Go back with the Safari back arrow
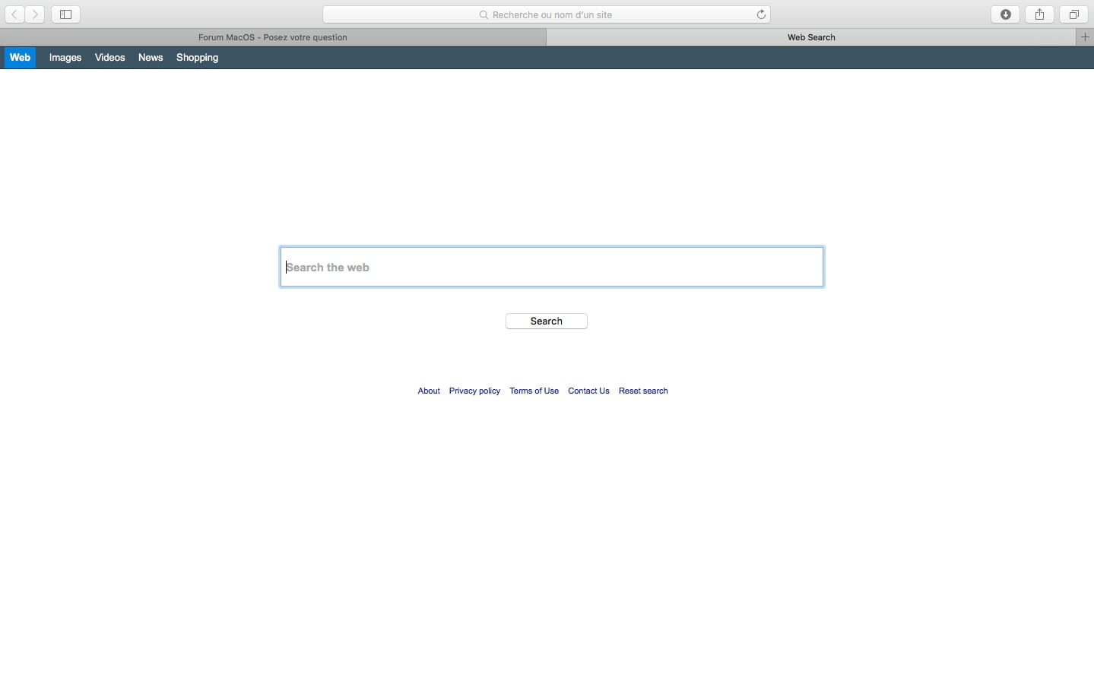Image resolution: width=1094 pixels, height=684 pixels. pos(14,14)
